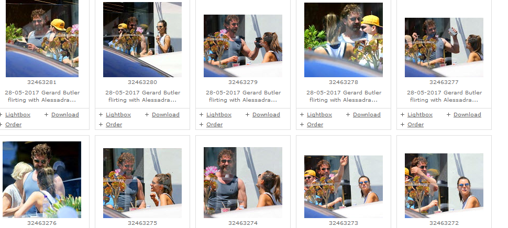Open thumbnail of photo 32463281
The height and width of the screenshot is (228, 508).
(42, 39)
